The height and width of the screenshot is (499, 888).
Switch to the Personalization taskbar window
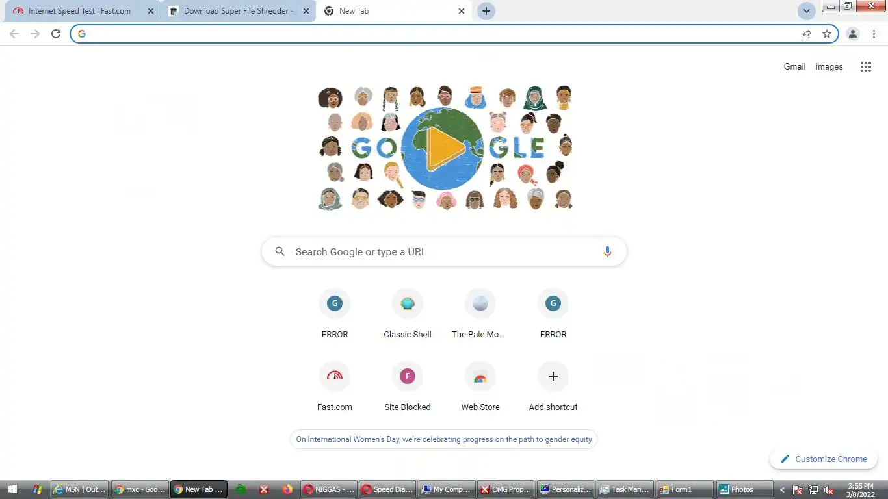[566, 489]
